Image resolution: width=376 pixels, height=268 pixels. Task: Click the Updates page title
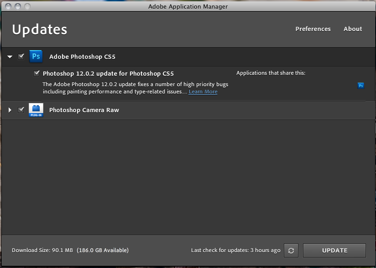point(40,30)
